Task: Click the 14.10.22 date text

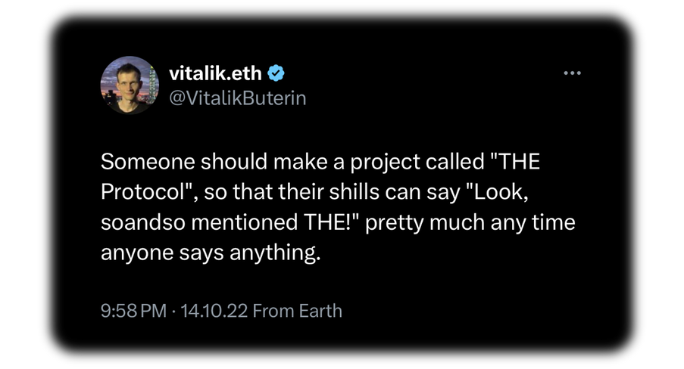Action: click(213, 311)
